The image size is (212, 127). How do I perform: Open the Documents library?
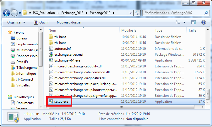(x=22, y=103)
